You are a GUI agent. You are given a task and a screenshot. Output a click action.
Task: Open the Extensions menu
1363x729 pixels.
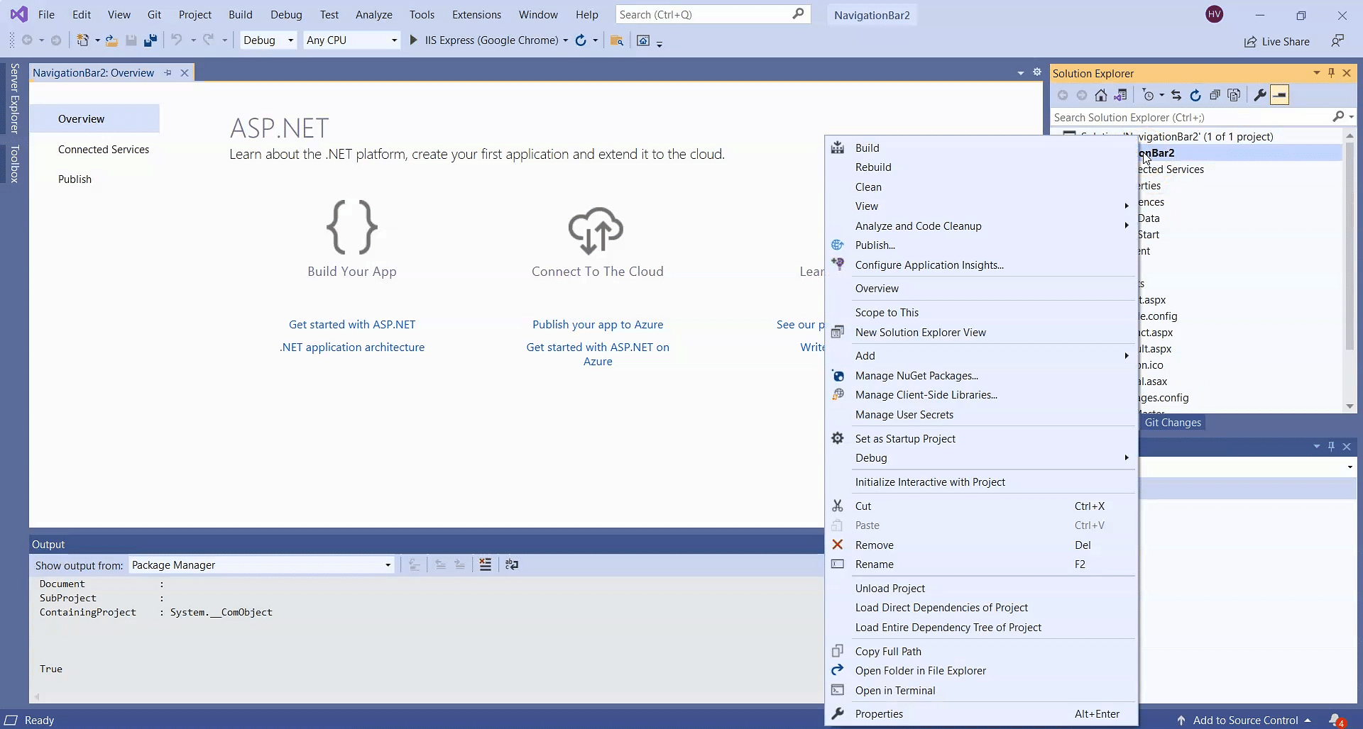coord(476,14)
